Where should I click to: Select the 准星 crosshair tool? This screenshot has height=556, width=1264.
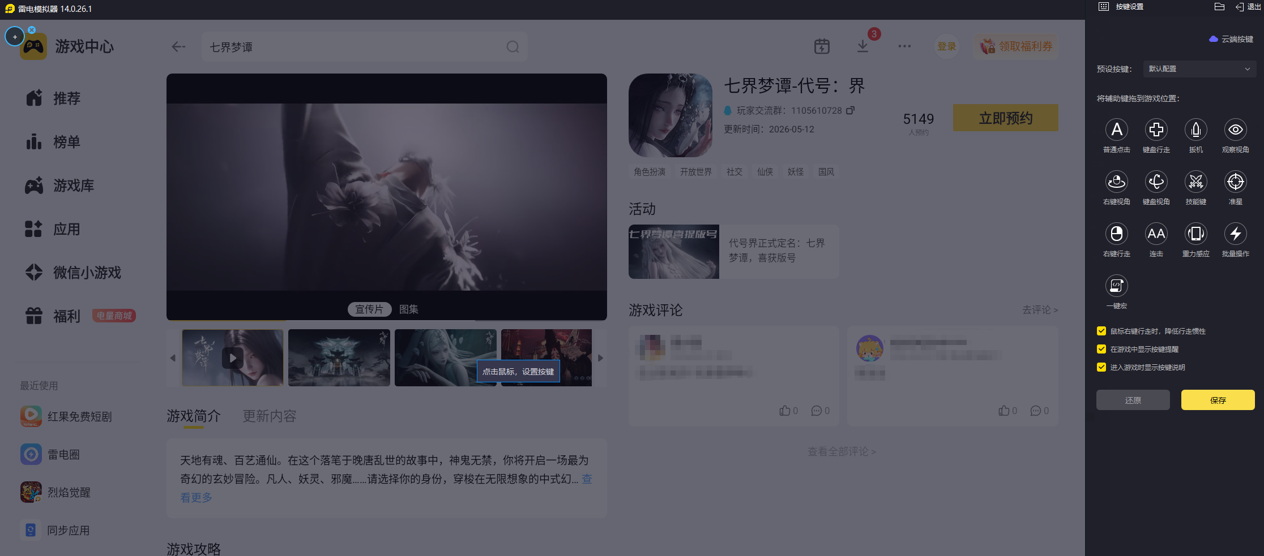(x=1235, y=182)
